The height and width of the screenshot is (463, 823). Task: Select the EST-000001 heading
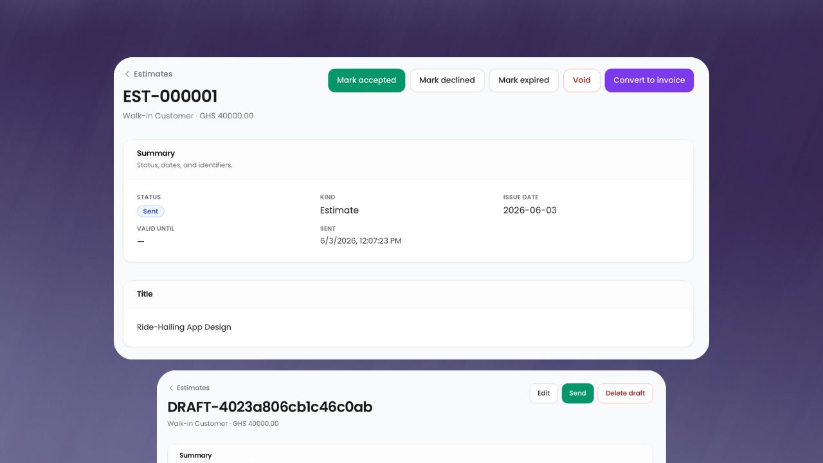pyautogui.click(x=170, y=96)
